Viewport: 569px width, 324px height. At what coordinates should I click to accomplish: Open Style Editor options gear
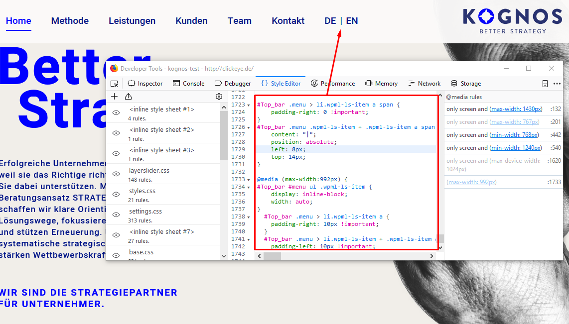219,97
